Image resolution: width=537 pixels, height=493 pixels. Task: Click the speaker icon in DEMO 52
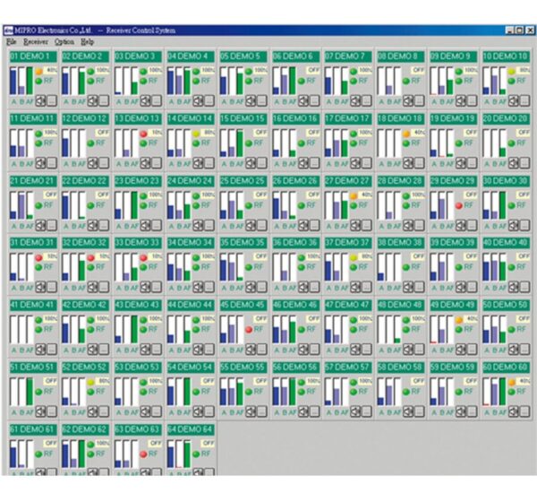[93, 411]
